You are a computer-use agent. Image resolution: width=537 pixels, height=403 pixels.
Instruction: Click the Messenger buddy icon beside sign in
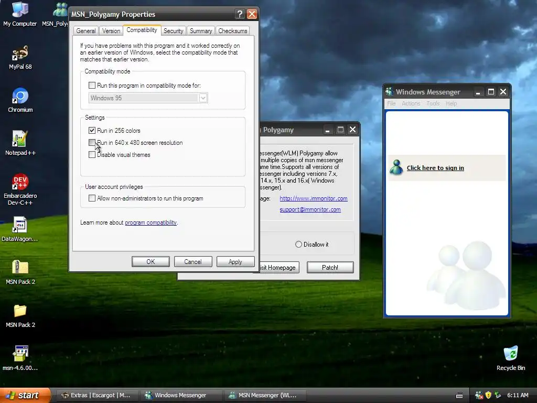[396, 167]
